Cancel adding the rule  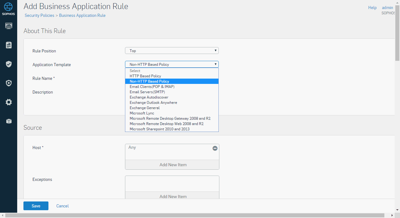pyautogui.click(x=62, y=206)
